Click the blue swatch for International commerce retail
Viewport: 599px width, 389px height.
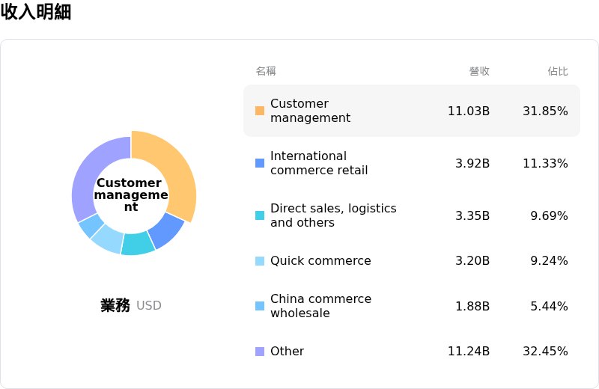point(260,163)
